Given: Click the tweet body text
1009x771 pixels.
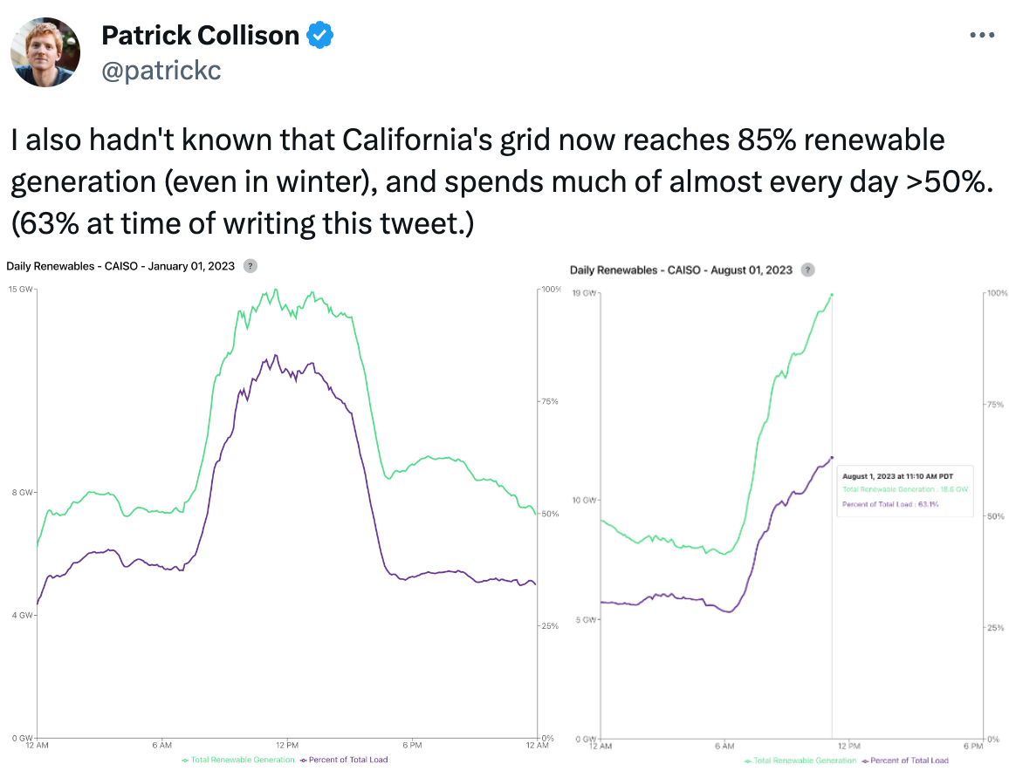Looking at the screenshot, I should pos(476,181).
